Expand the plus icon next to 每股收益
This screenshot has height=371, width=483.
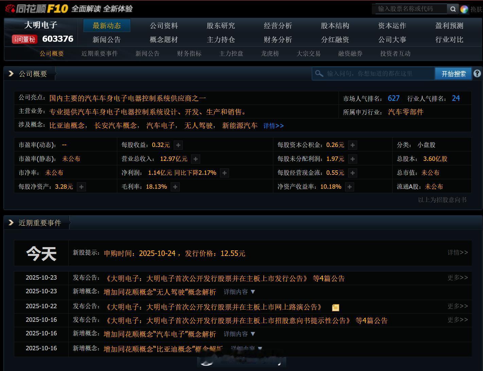click(178, 145)
